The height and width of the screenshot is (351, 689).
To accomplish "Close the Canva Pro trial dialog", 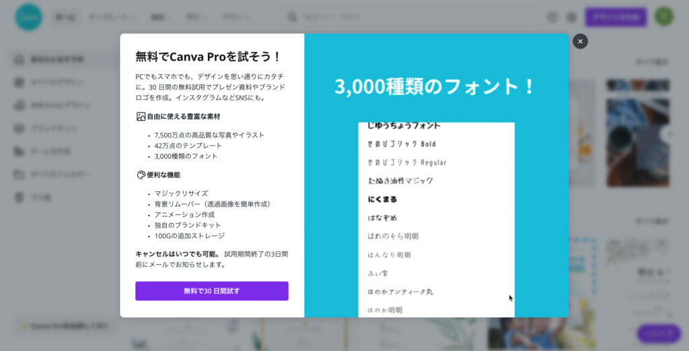I will 580,41.
